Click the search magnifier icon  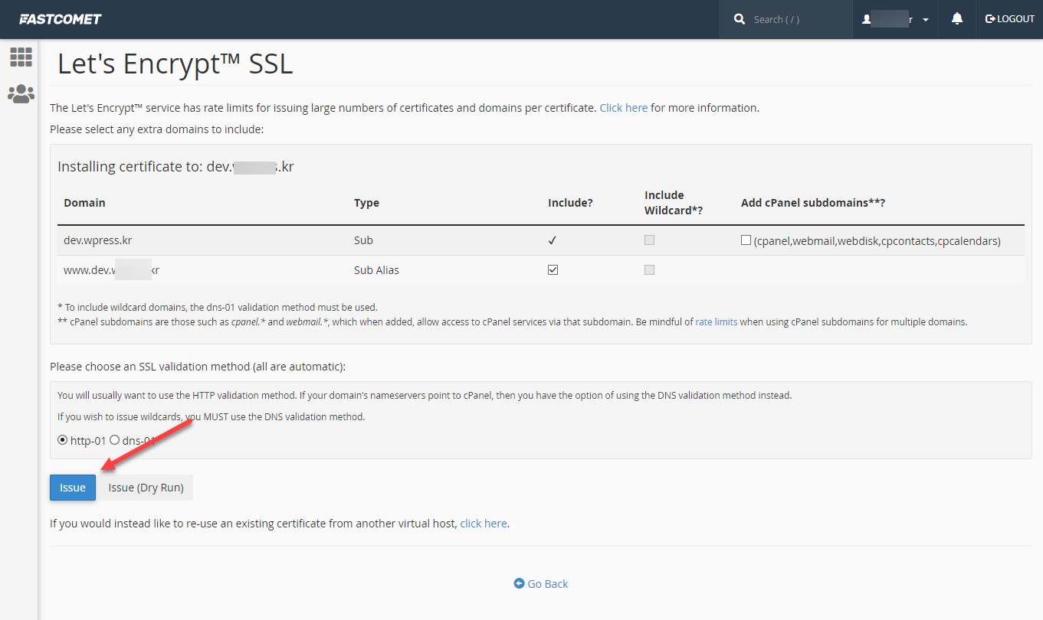(740, 19)
